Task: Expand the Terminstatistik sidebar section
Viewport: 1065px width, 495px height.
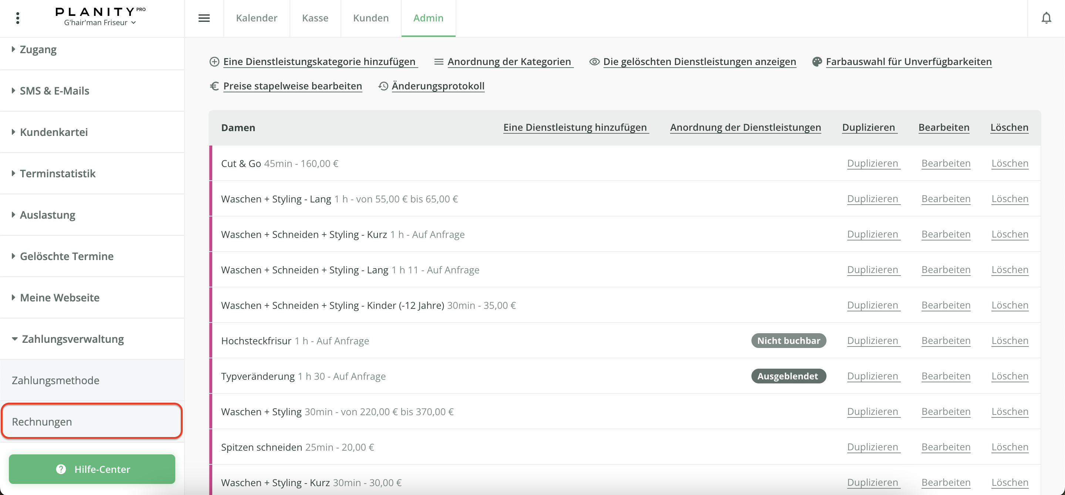Action: [57, 173]
